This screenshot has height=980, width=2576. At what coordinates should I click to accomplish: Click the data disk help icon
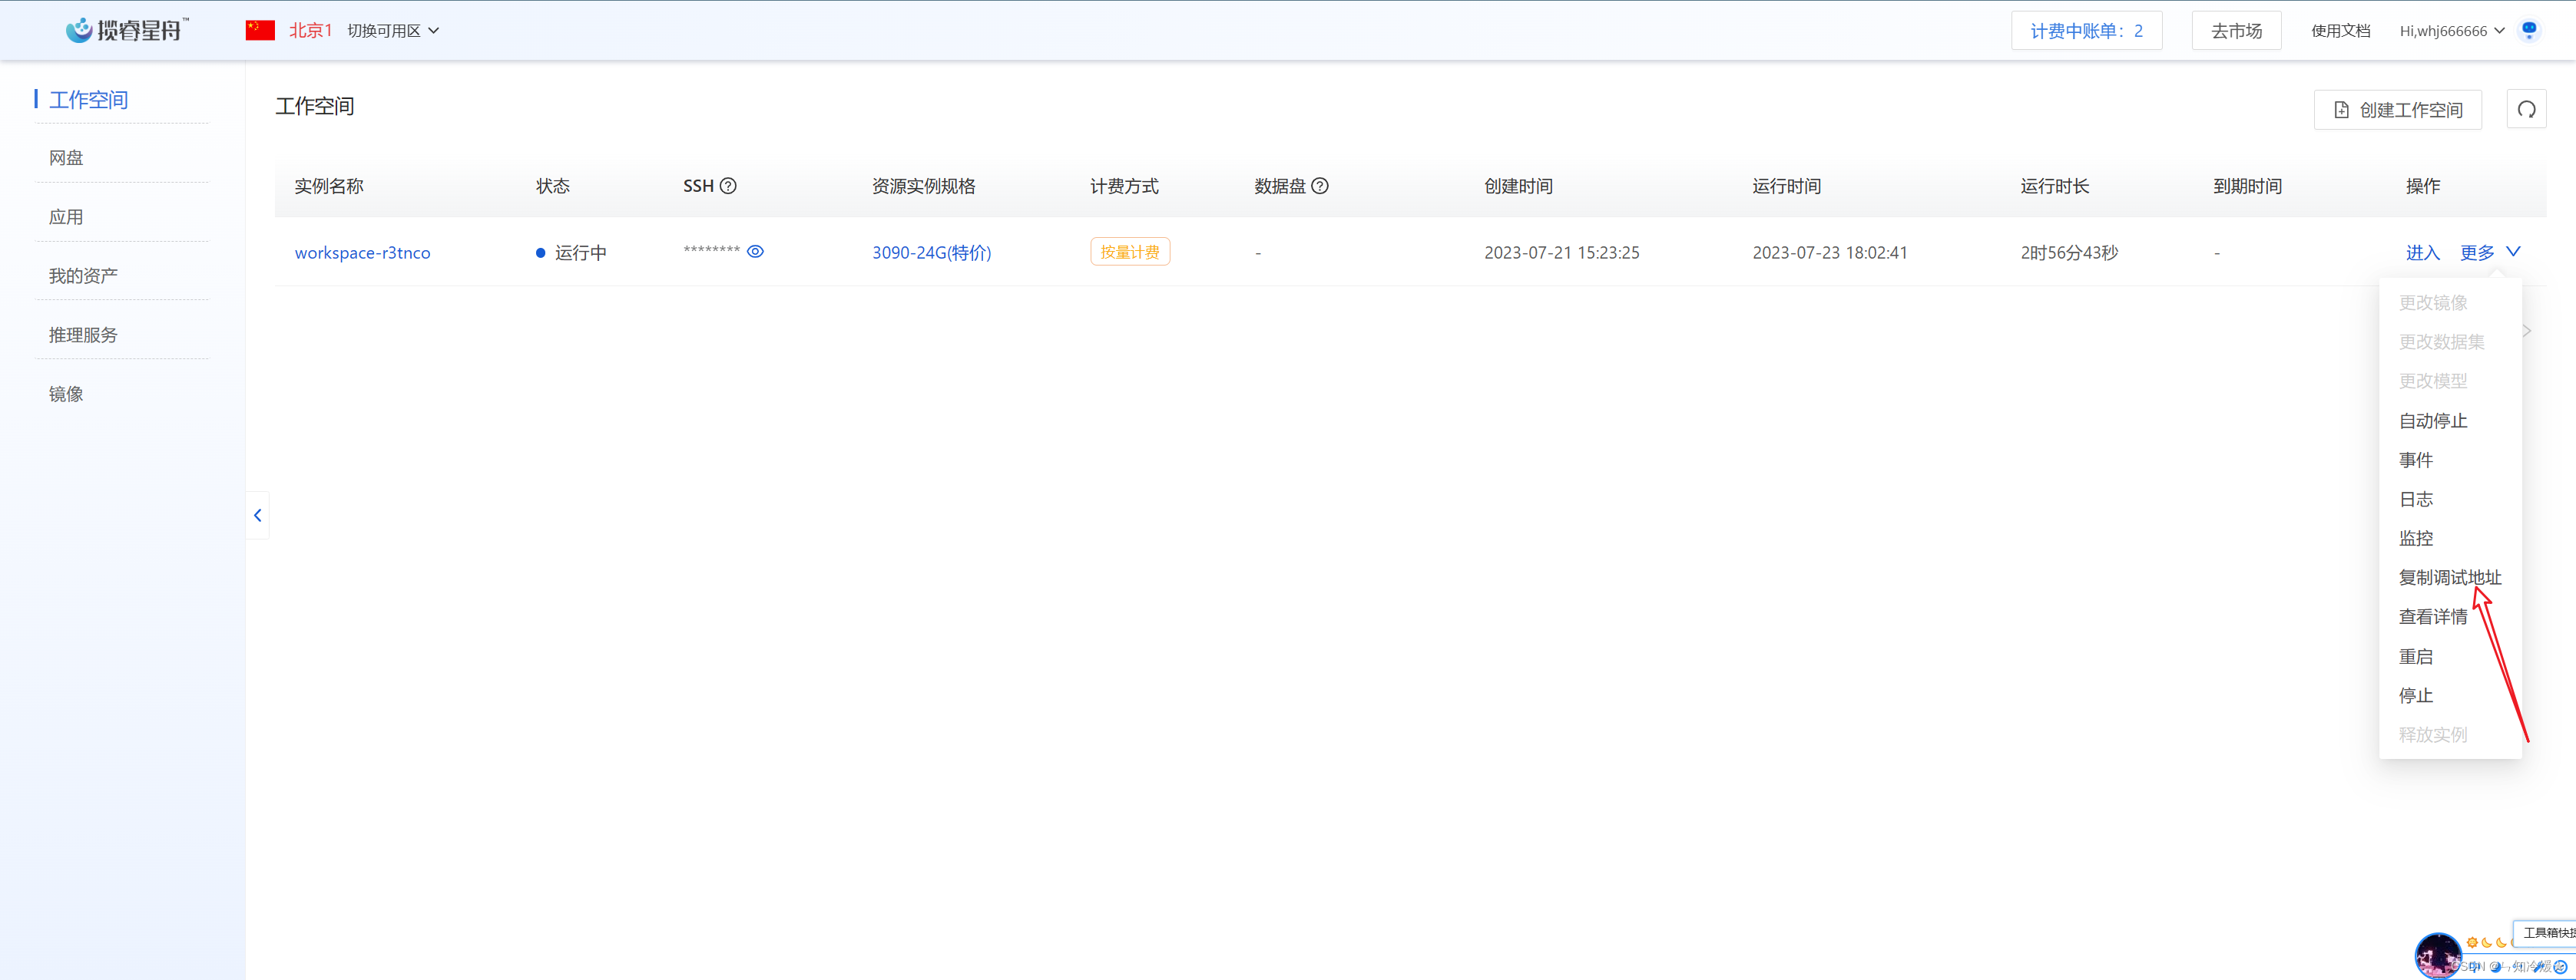click(x=1320, y=186)
